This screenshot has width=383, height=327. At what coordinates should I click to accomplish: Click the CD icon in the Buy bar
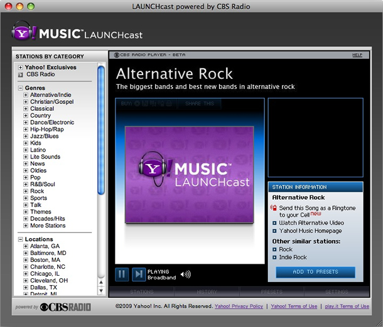[138, 104]
